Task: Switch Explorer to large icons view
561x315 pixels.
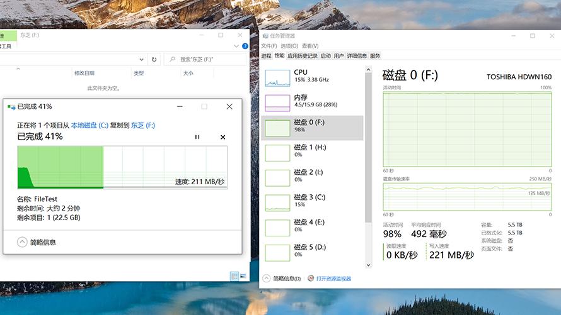Action: [243, 276]
